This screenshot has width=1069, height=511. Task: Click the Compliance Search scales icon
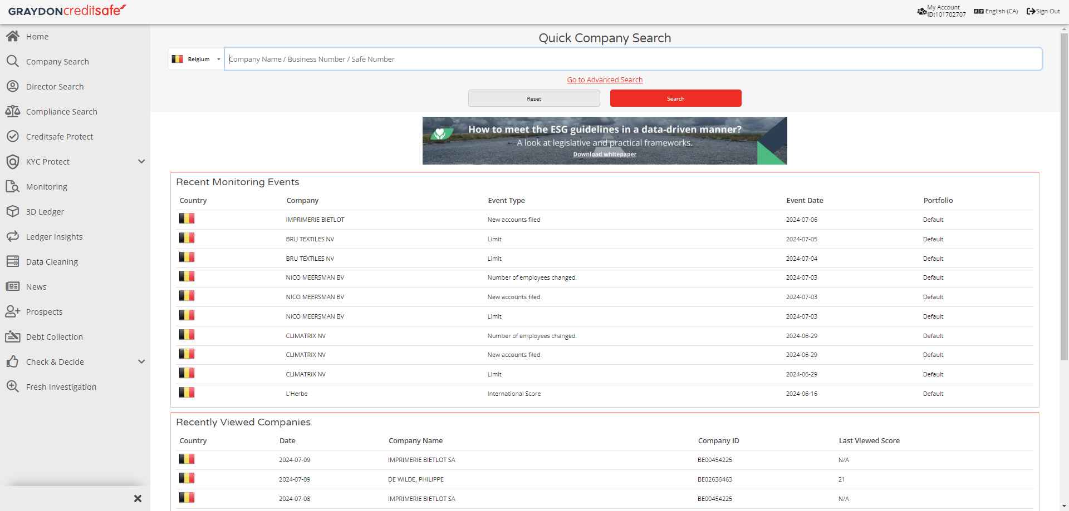13,111
